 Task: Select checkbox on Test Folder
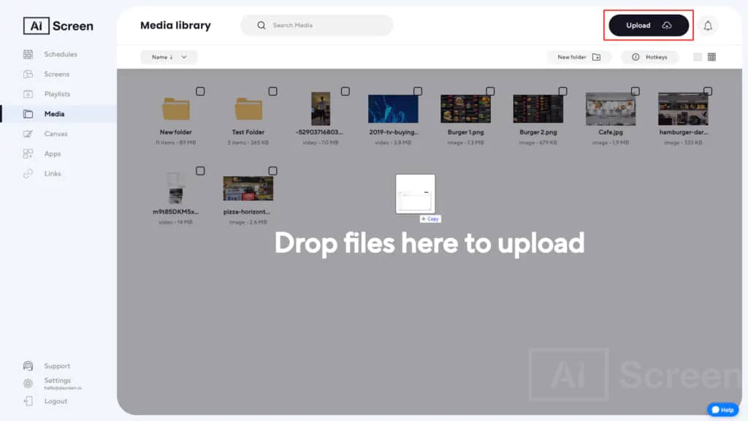pos(273,91)
